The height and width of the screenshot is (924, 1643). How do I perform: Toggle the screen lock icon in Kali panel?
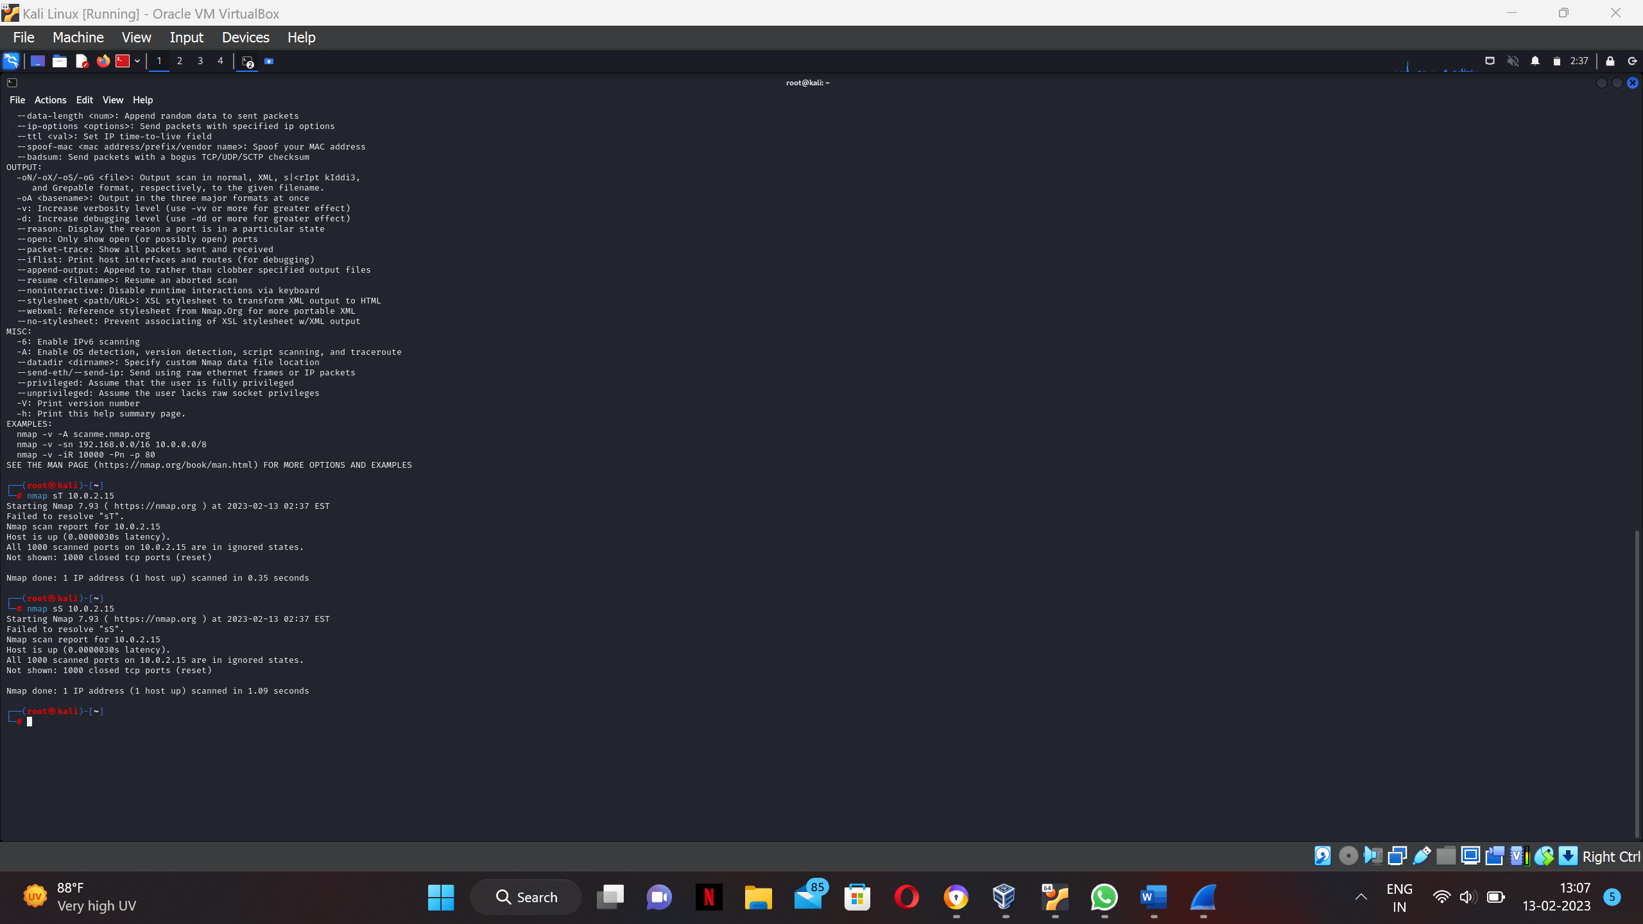1610,61
